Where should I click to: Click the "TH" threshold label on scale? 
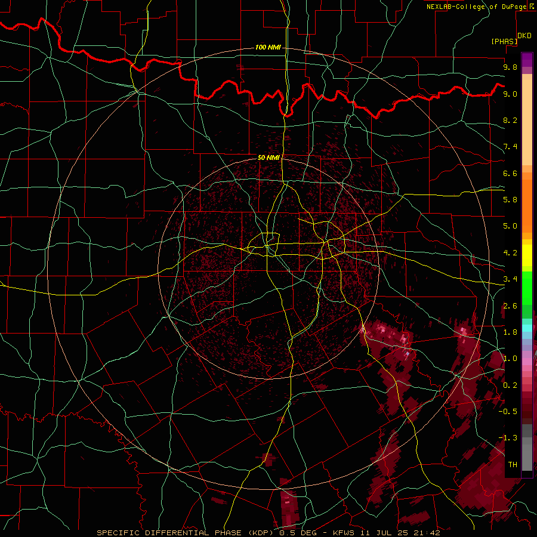pos(513,465)
